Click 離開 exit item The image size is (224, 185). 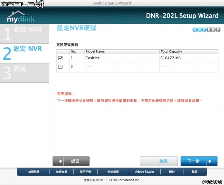tap(195, 172)
